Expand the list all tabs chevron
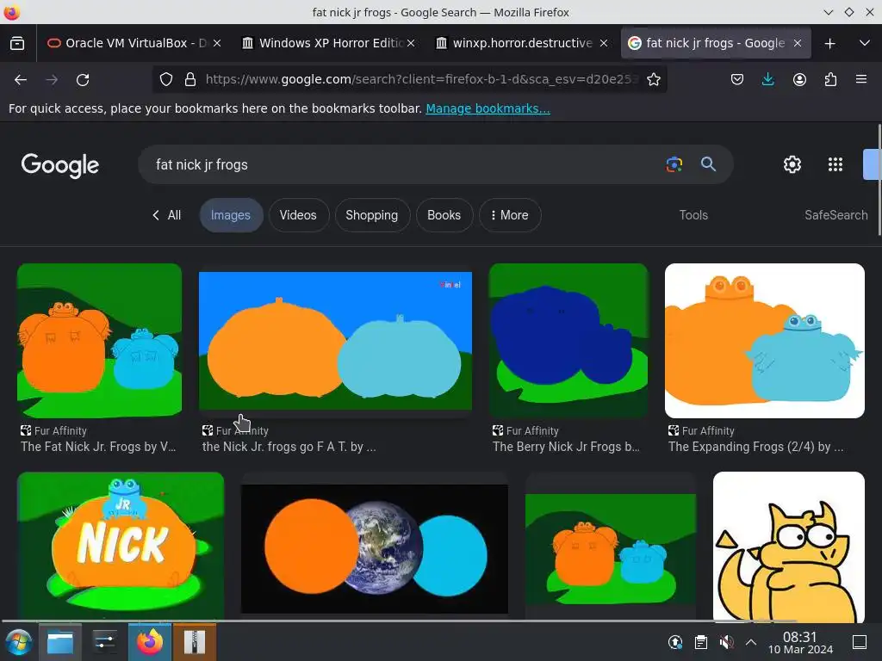 (865, 43)
